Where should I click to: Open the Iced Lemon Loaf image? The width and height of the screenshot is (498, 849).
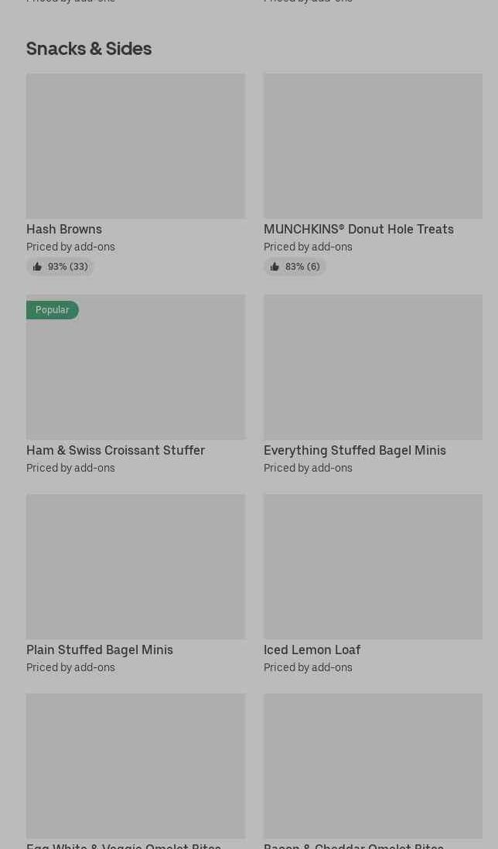(x=373, y=566)
